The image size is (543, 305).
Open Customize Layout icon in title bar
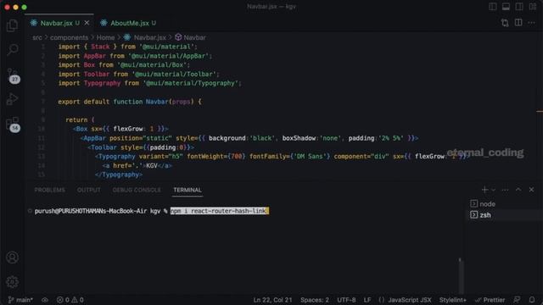pos(533,7)
